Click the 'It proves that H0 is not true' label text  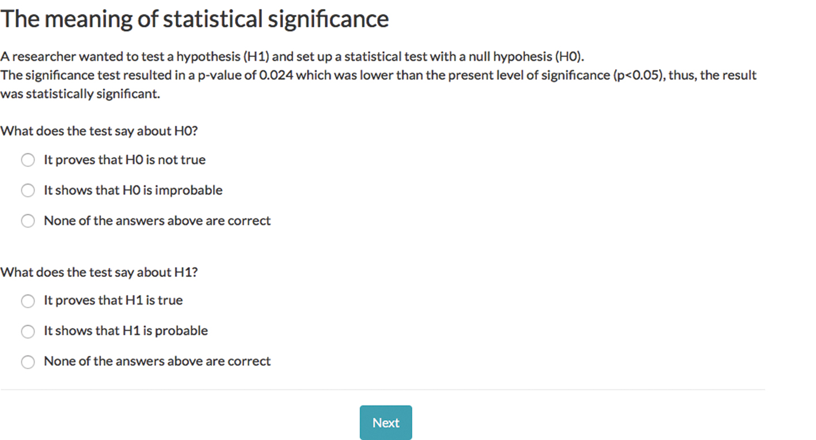[124, 160]
